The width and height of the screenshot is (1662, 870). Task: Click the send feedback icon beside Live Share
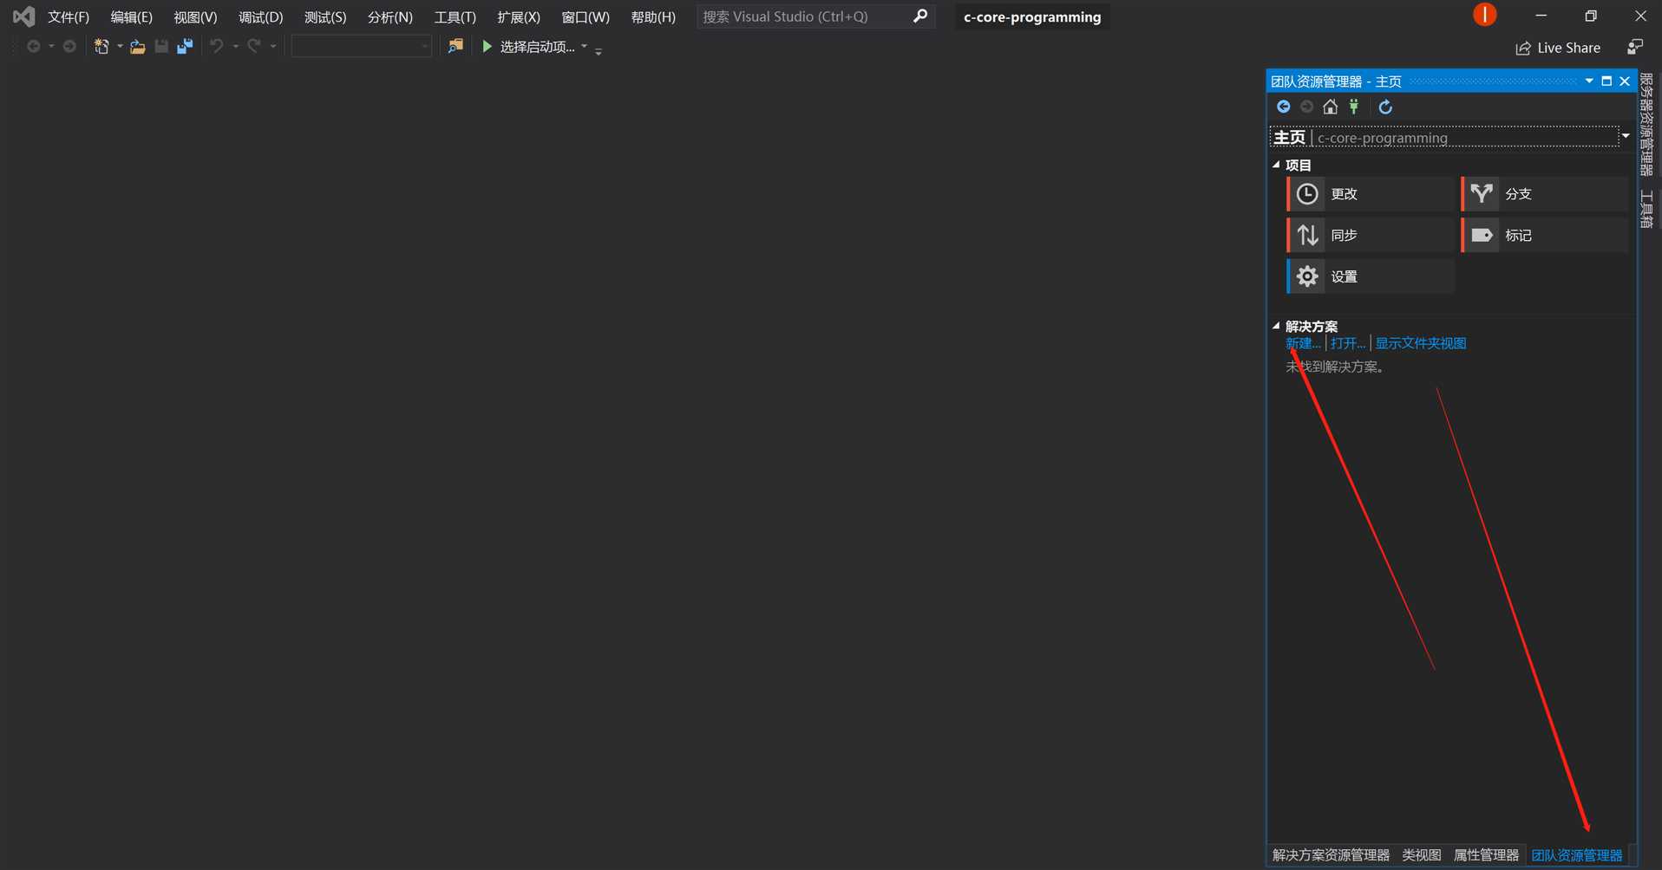pyautogui.click(x=1635, y=47)
